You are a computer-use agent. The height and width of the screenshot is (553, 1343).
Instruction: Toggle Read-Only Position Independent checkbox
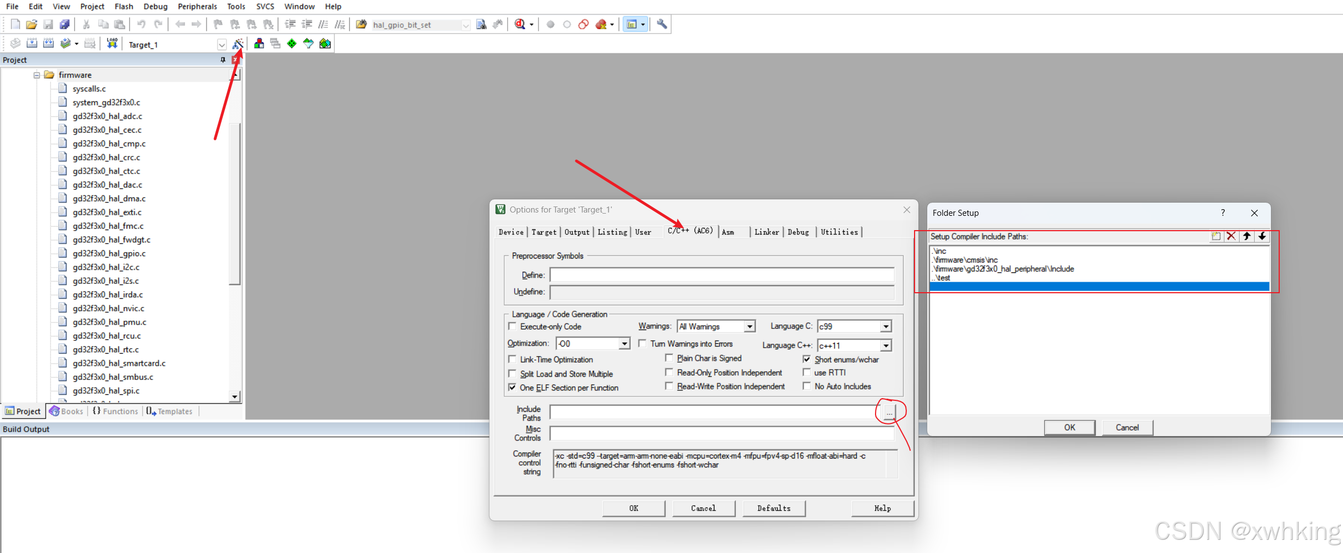[669, 372]
